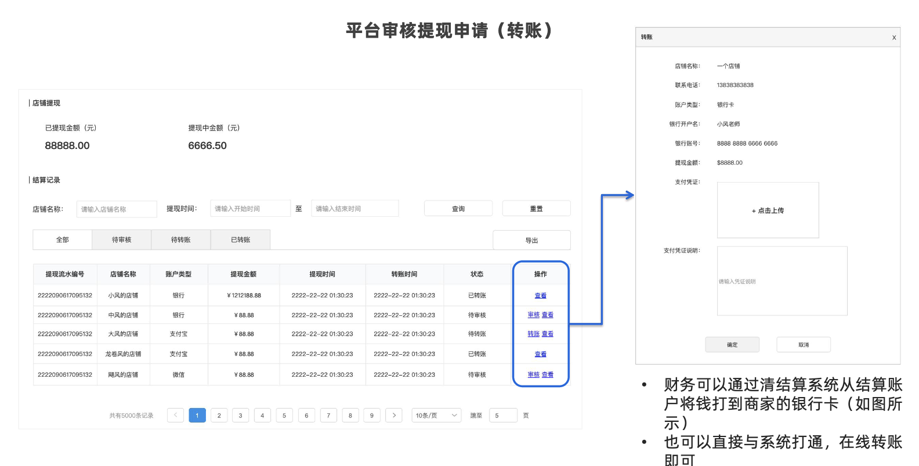This screenshot has width=919, height=466.
Task: Switch to the 已转账 tab
Action: coord(241,240)
